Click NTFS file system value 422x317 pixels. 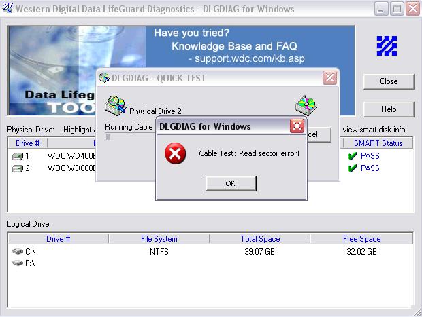click(159, 252)
